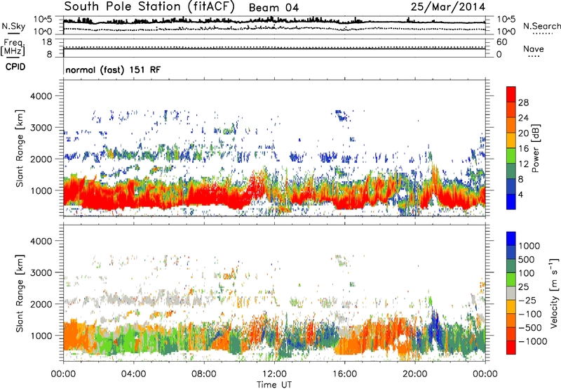
Task: Click the '4' Power colorbar tick label
Action: 520,194
